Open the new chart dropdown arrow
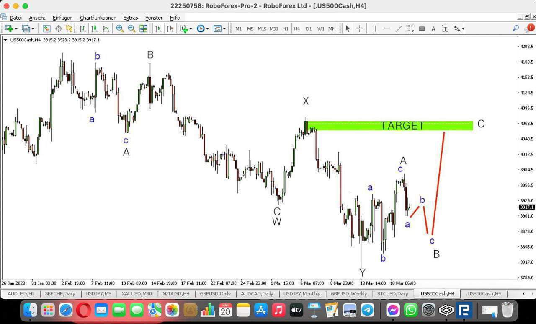The height and width of the screenshot is (324, 536). tap(15, 29)
